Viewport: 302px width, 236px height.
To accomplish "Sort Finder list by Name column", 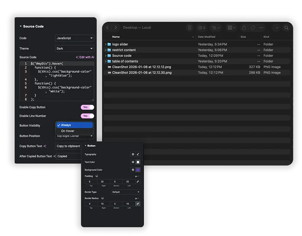I will point(116,37).
